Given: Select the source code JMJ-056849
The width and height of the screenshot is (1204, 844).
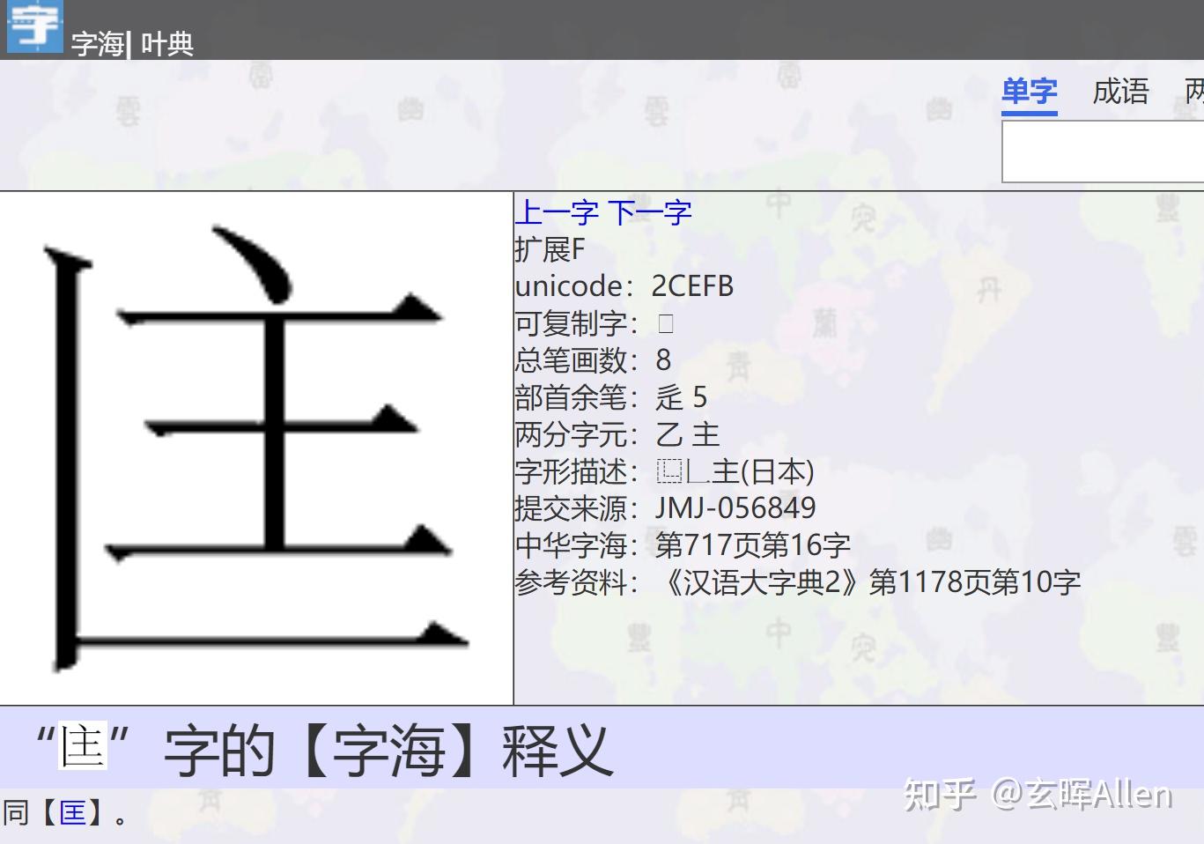Looking at the screenshot, I should tap(735, 508).
